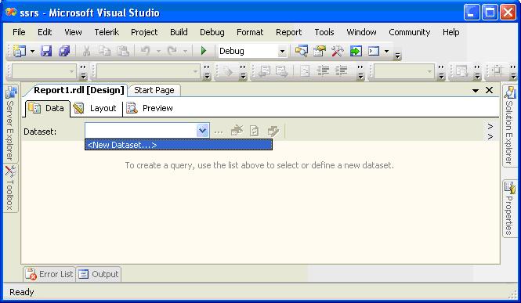The height and width of the screenshot is (303, 521).
Task: Click the decrease indent icon
Action: pos(322,71)
